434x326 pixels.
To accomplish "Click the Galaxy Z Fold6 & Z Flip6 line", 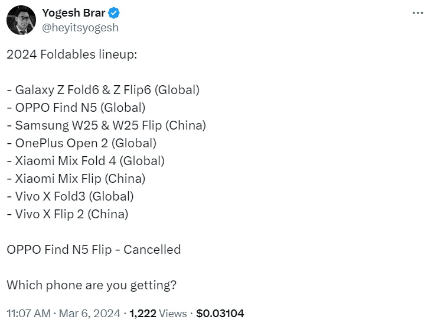I will [103, 90].
